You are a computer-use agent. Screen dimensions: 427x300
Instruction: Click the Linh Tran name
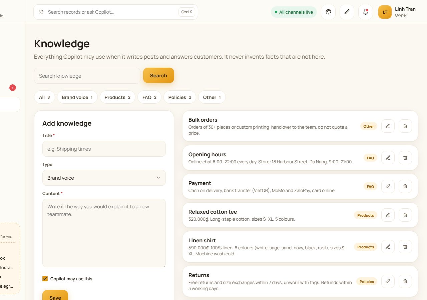[405, 9]
